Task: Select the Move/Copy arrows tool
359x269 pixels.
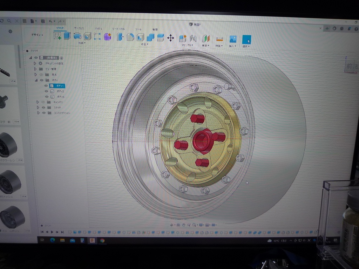Action: (171, 38)
